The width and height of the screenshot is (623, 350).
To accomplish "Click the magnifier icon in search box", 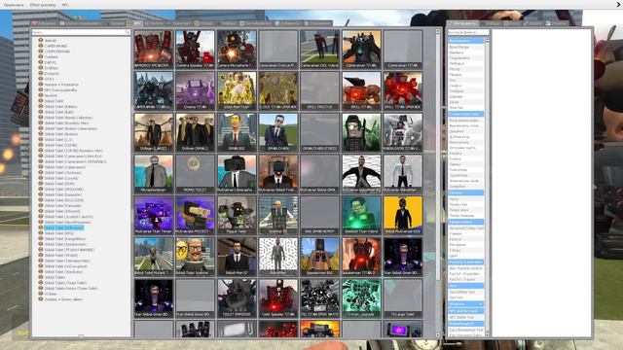I will (128, 32).
